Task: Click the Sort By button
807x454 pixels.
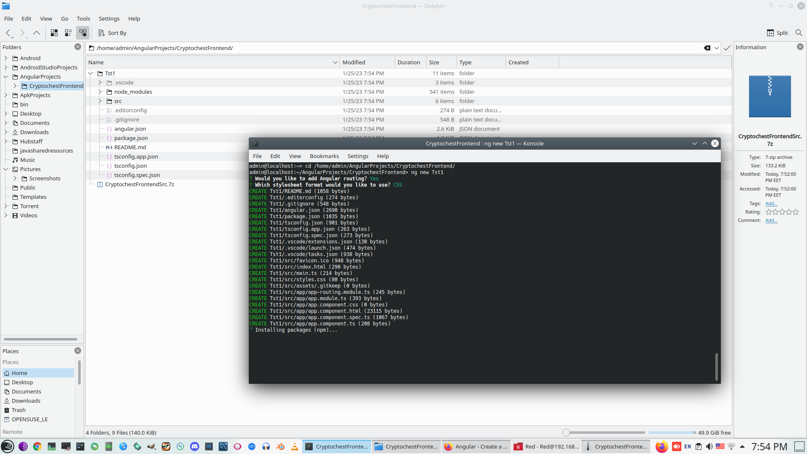Action: [x=112, y=33]
